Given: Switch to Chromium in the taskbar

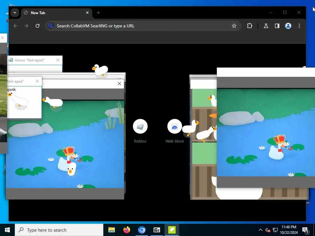Looking at the screenshot, I should tap(142, 230).
